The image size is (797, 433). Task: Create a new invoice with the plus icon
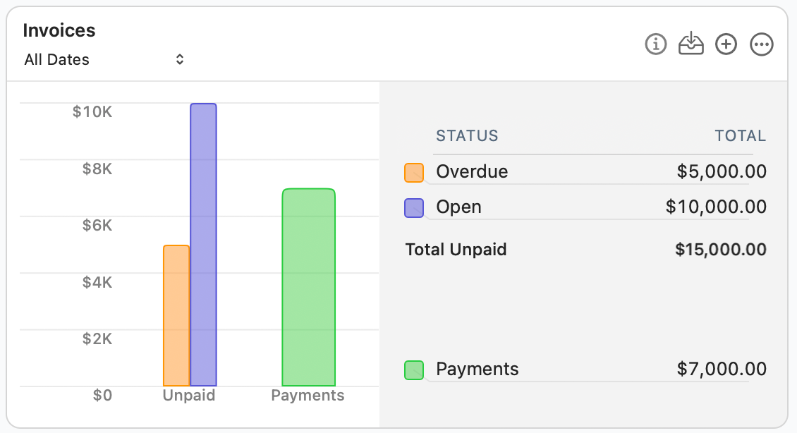[x=726, y=44]
